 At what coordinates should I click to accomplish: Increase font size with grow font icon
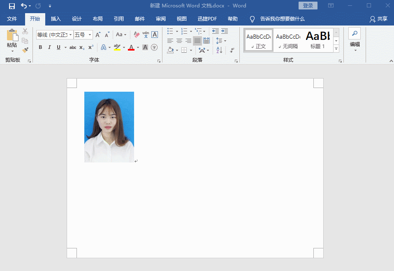pos(98,35)
